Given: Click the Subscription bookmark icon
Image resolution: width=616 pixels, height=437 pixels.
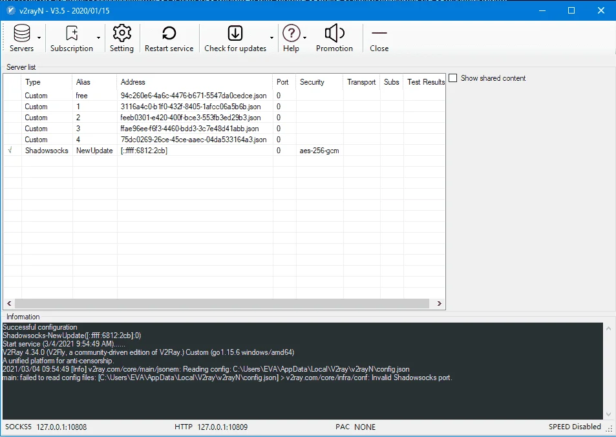Looking at the screenshot, I should pyautogui.click(x=72, y=33).
